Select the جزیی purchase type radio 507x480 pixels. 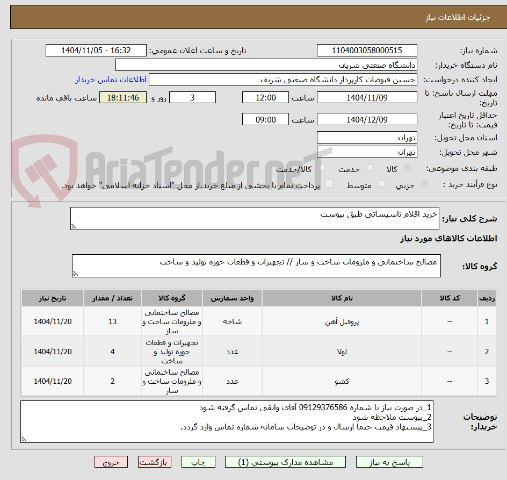click(x=424, y=184)
